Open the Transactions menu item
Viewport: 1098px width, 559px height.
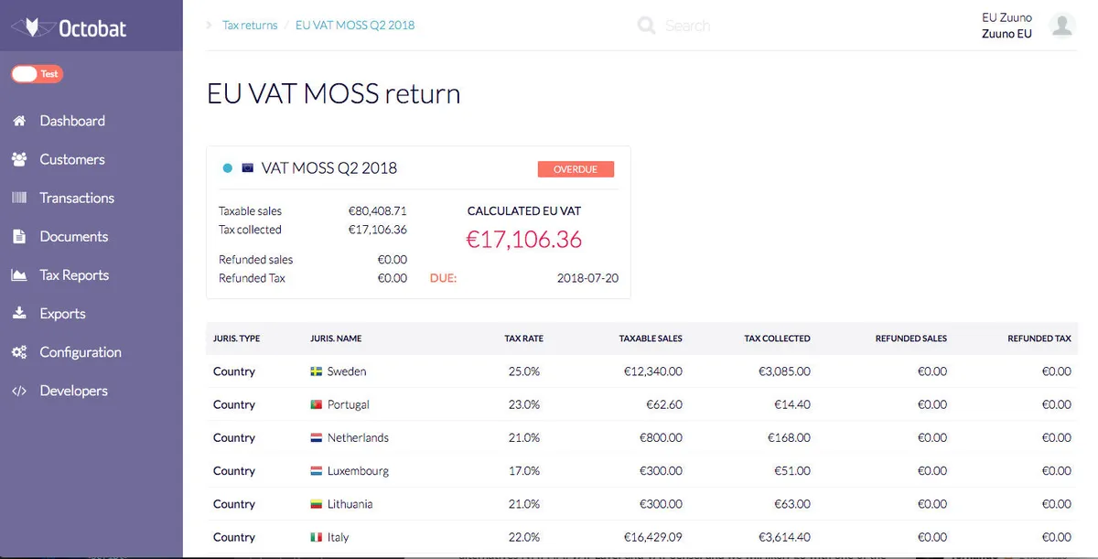[77, 198]
